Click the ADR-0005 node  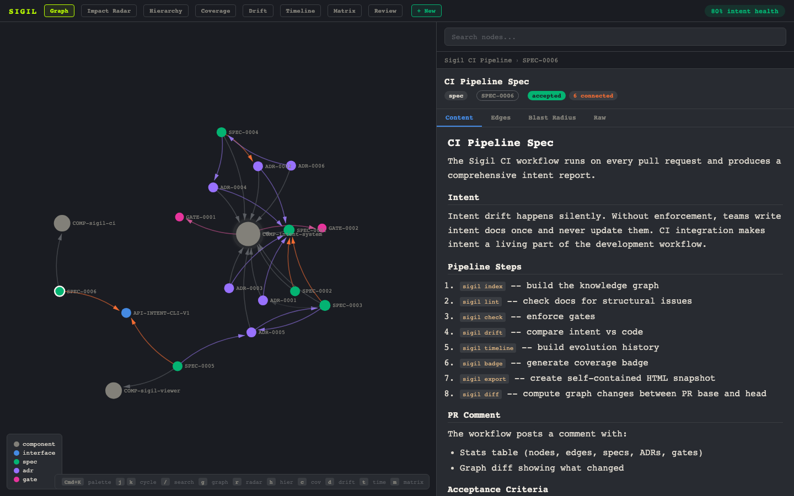pos(251,332)
